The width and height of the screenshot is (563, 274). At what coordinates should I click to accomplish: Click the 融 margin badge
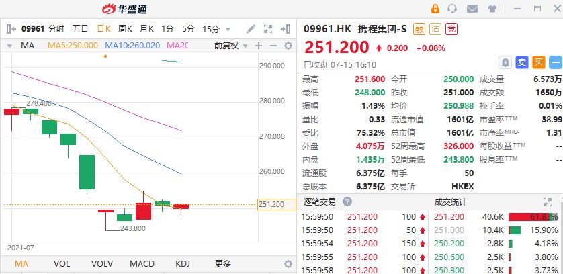point(419,29)
